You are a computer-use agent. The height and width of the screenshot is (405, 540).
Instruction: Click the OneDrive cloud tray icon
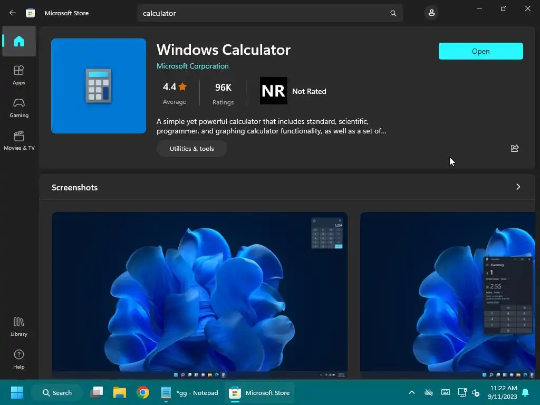428,392
